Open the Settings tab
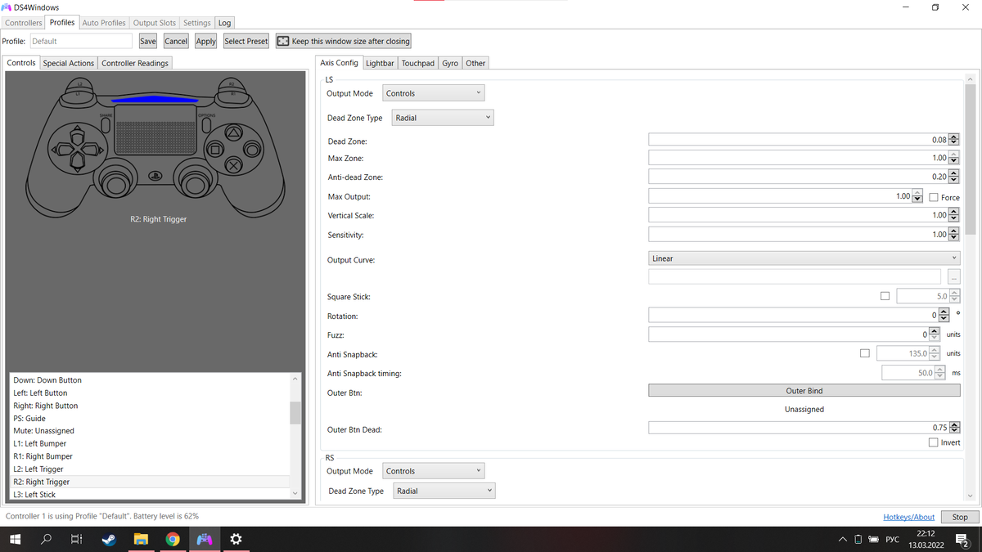The height and width of the screenshot is (552, 982). pyautogui.click(x=197, y=23)
